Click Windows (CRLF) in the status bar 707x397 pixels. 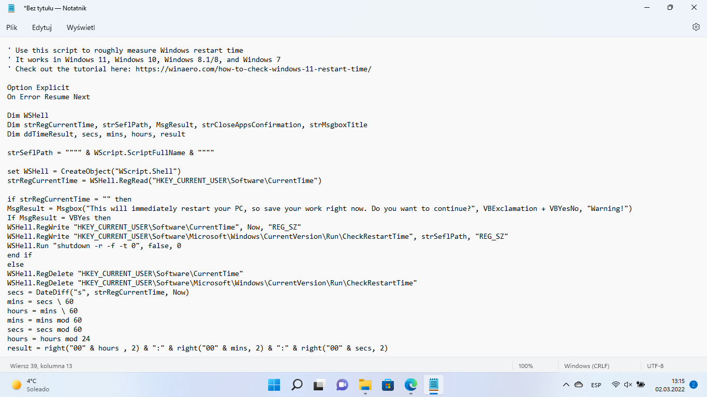[x=586, y=366]
